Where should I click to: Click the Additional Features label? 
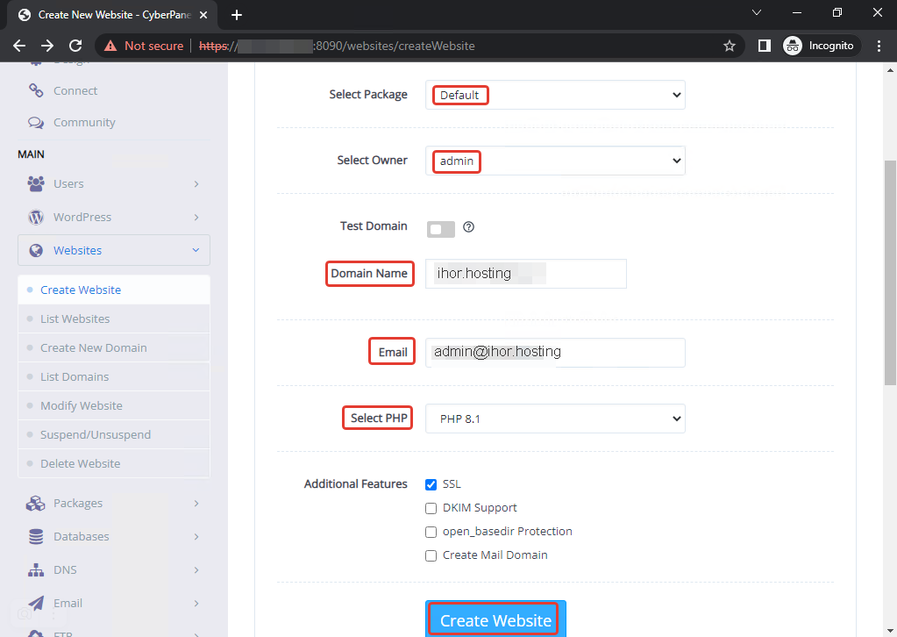[x=355, y=484]
